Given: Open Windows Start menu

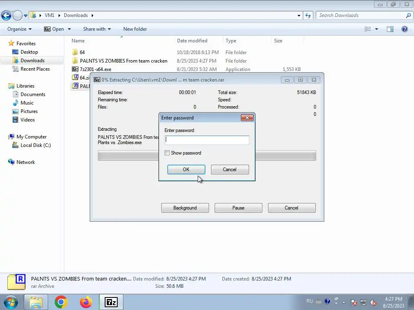Looking at the screenshot, I should pyautogui.click(x=11, y=302).
